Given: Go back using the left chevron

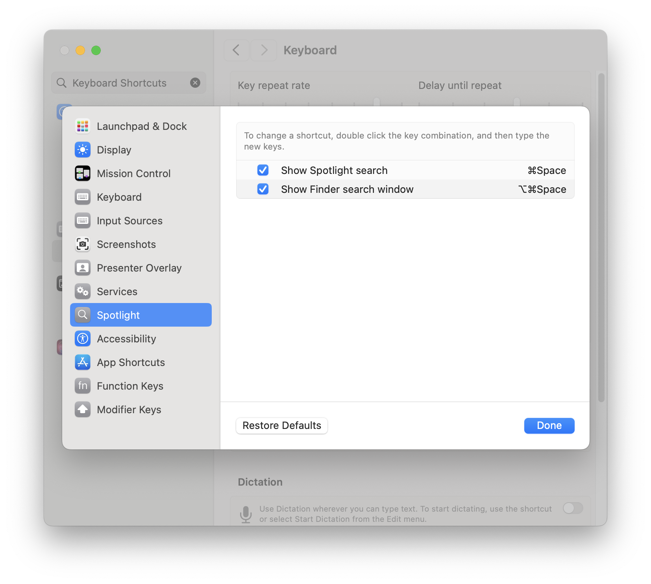Looking at the screenshot, I should pyautogui.click(x=236, y=50).
